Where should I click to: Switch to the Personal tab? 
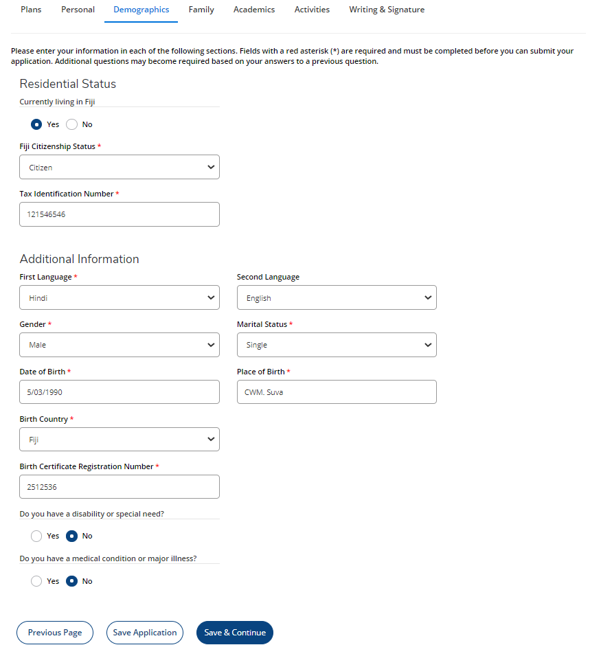pyautogui.click(x=78, y=10)
